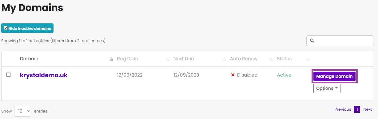This screenshot has height=119, width=378.
Task: Click the Manage Domain button
Action: point(334,76)
